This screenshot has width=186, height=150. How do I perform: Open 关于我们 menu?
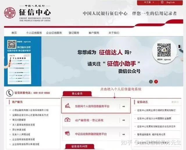pyautogui.click(x=114, y=33)
